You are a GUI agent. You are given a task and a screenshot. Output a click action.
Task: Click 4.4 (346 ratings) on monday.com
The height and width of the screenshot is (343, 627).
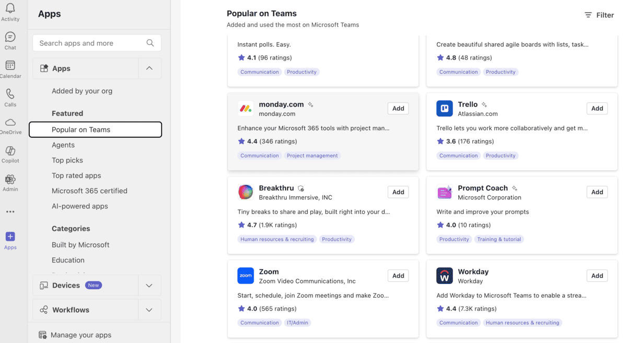tap(268, 141)
